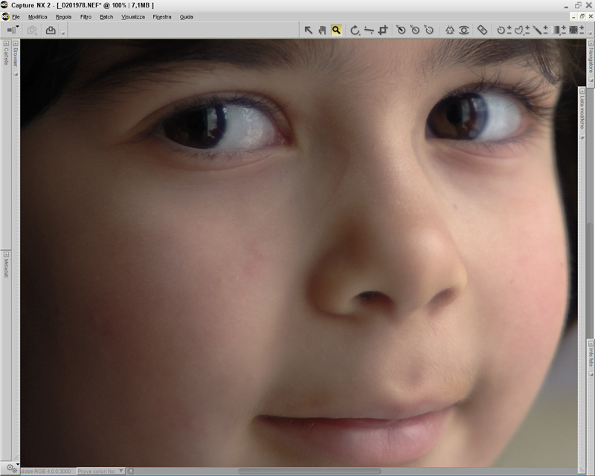Expand the Cartelle side panel

point(6,44)
